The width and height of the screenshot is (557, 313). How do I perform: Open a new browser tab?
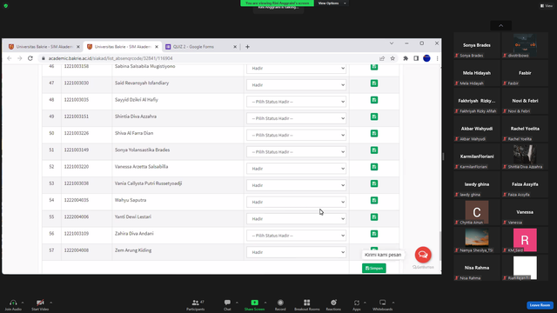point(247,46)
